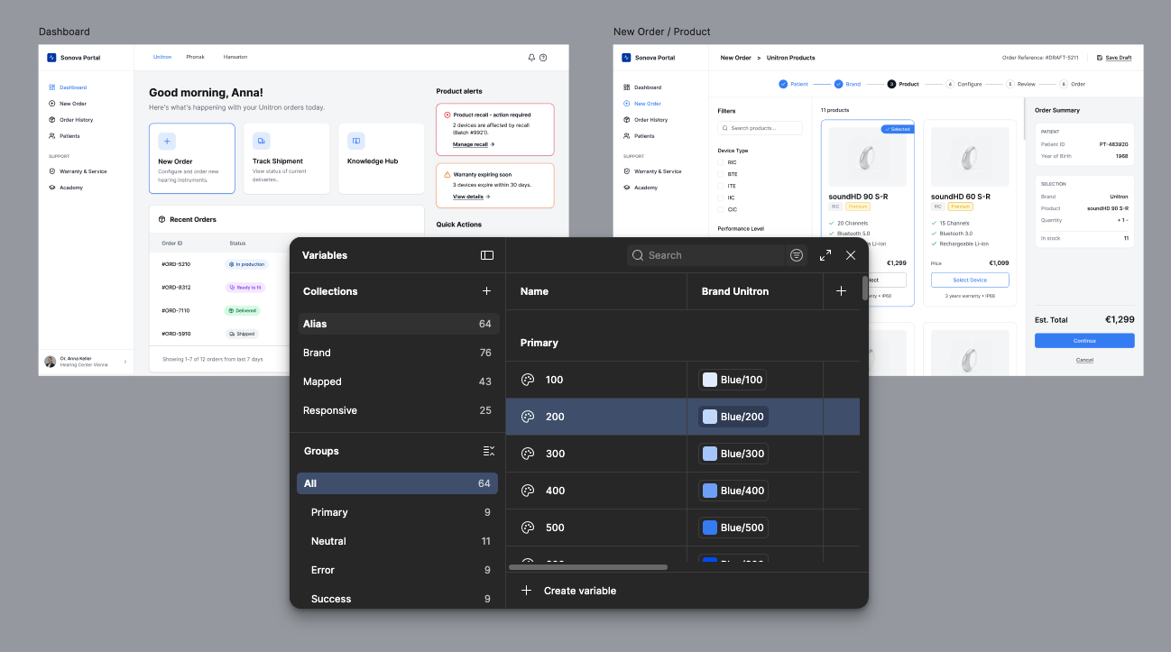Viewport: 1171px width, 652px height.
Task: Add a new collection with plus icon
Action: (x=487, y=291)
